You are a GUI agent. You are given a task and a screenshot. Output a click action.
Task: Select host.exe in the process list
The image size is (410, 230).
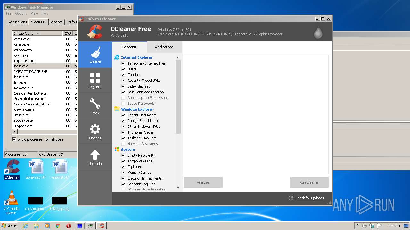[x=45, y=66]
